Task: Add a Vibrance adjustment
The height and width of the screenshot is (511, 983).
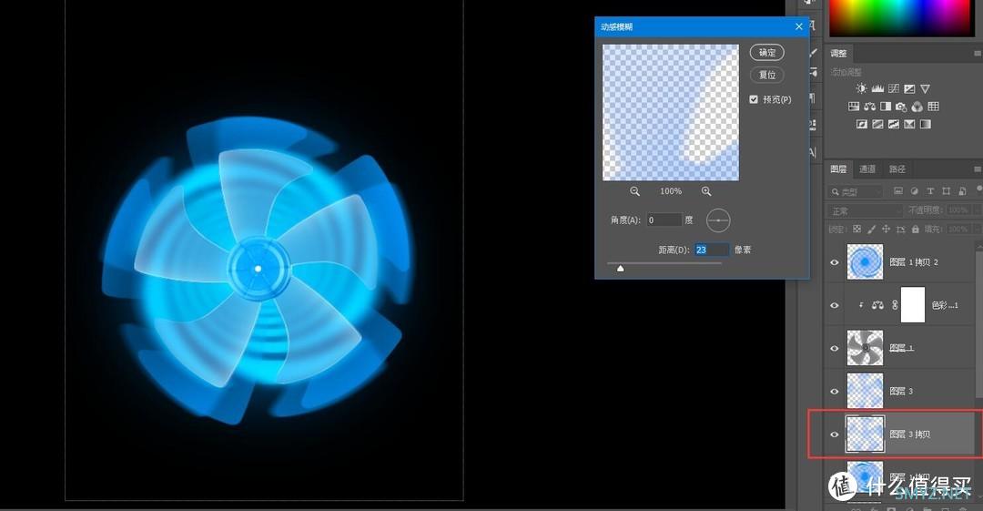Action: coord(926,88)
